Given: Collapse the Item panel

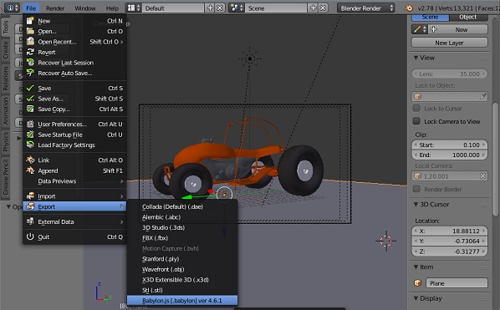Looking at the screenshot, I should click(x=416, y=267).
